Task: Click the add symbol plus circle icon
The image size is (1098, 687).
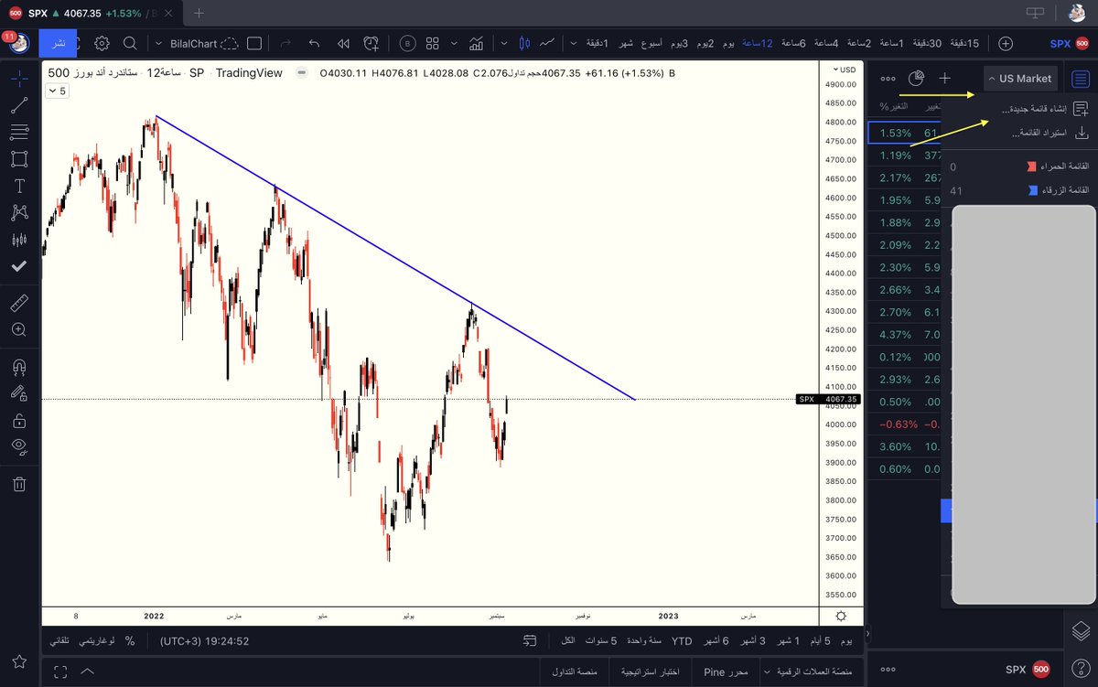Action: click(x=1006, y=43)
